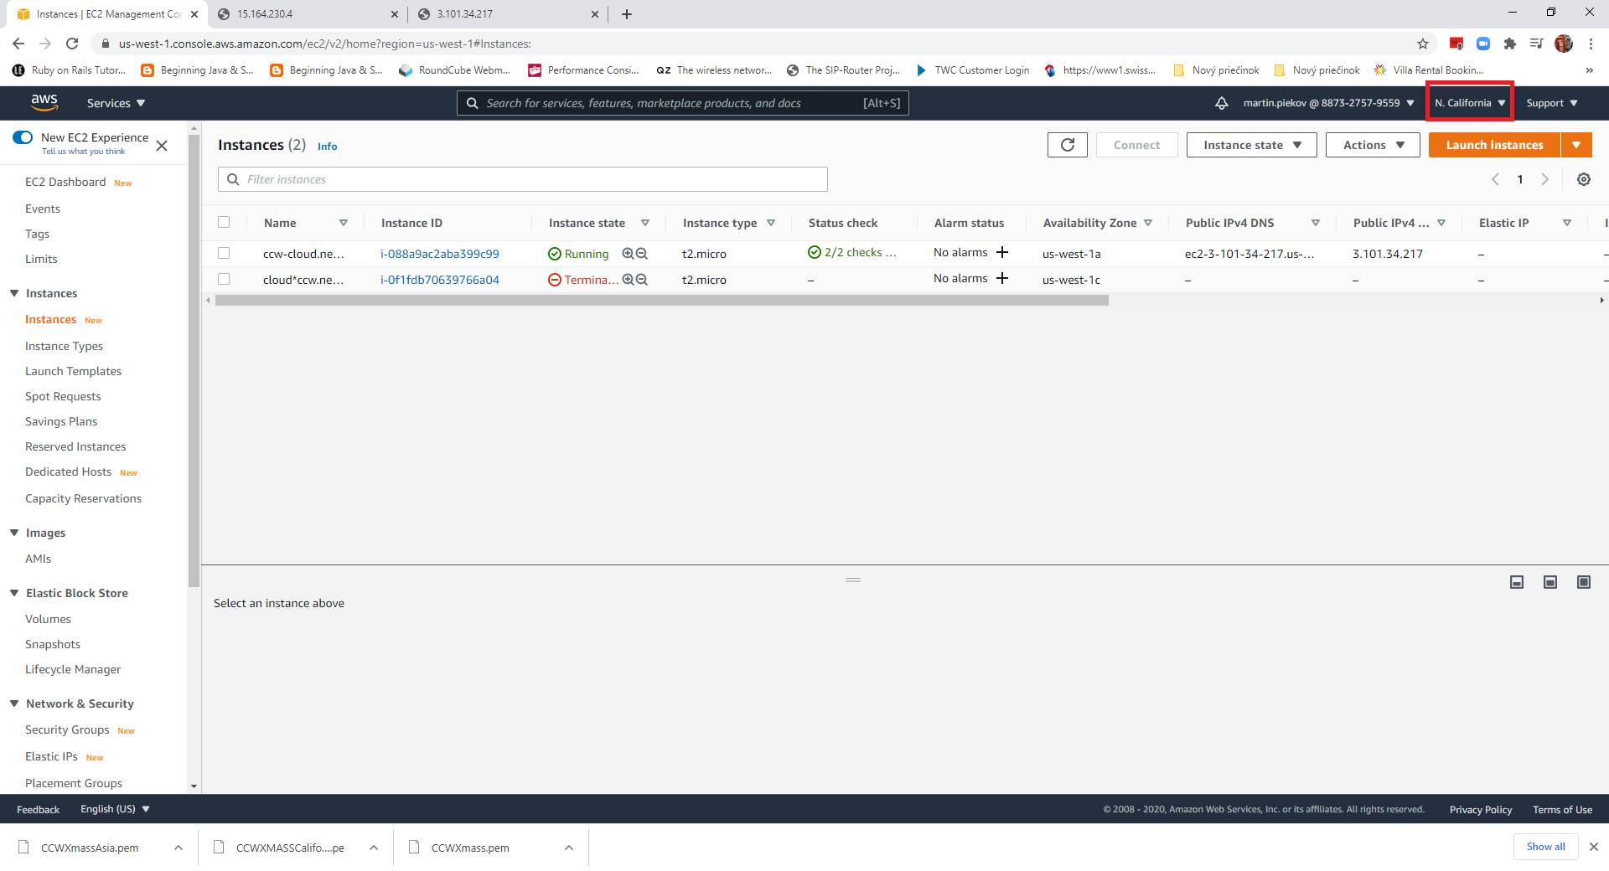Open the Instance state dropdown
This screenshot has height=871, width=1609.
point(1252,145)
